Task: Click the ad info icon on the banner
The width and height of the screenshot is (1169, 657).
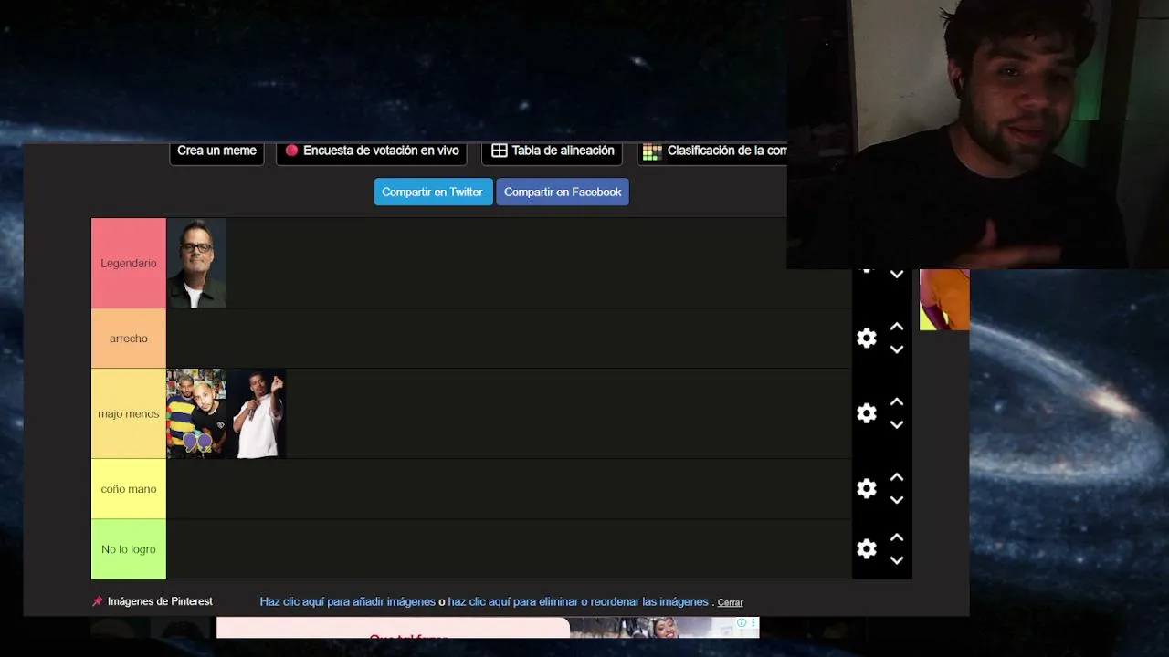Action: coord(742,623)
